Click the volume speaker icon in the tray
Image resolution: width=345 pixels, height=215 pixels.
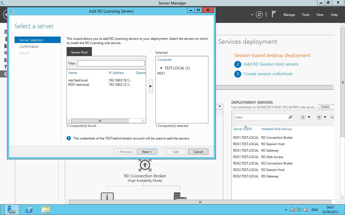[306, 210]
